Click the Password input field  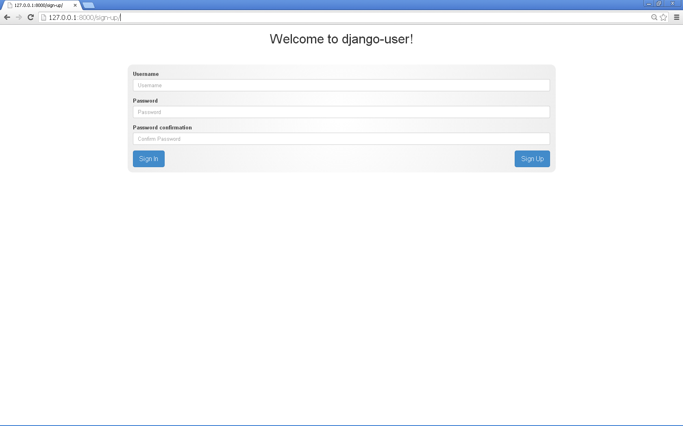pos(341,112)
